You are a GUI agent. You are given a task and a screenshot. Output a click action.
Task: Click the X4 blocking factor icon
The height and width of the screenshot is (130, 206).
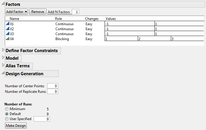(x=8, y=39)
